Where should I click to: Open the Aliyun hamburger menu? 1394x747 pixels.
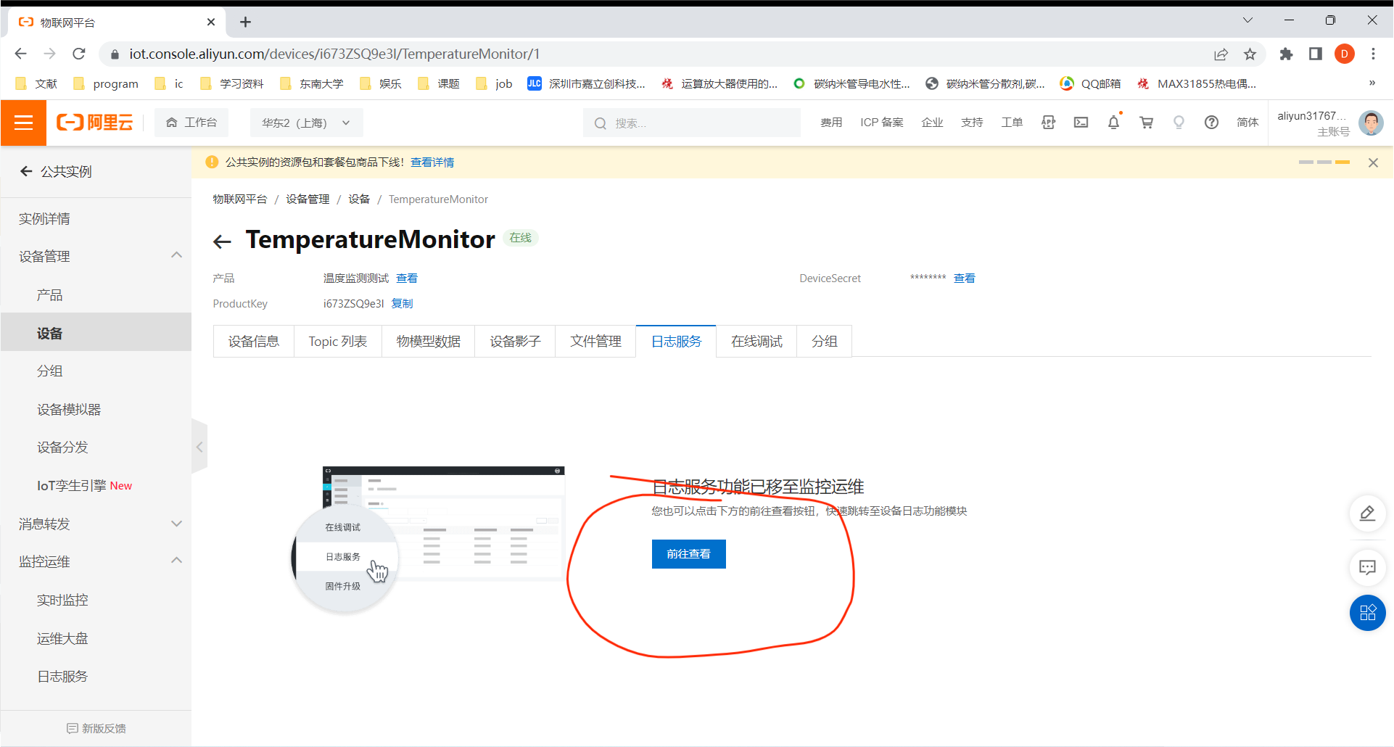point(23,123)
